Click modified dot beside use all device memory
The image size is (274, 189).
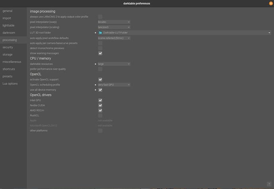click(x=95, y=90)
